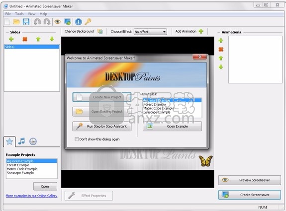Redo using the right curved arrow icon

click(47, 22)
